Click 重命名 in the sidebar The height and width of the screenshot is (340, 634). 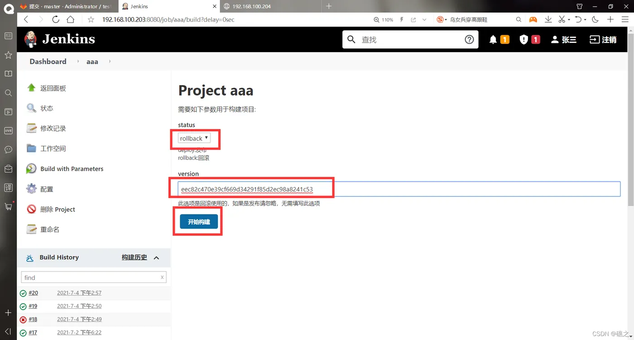click(50, 230)
